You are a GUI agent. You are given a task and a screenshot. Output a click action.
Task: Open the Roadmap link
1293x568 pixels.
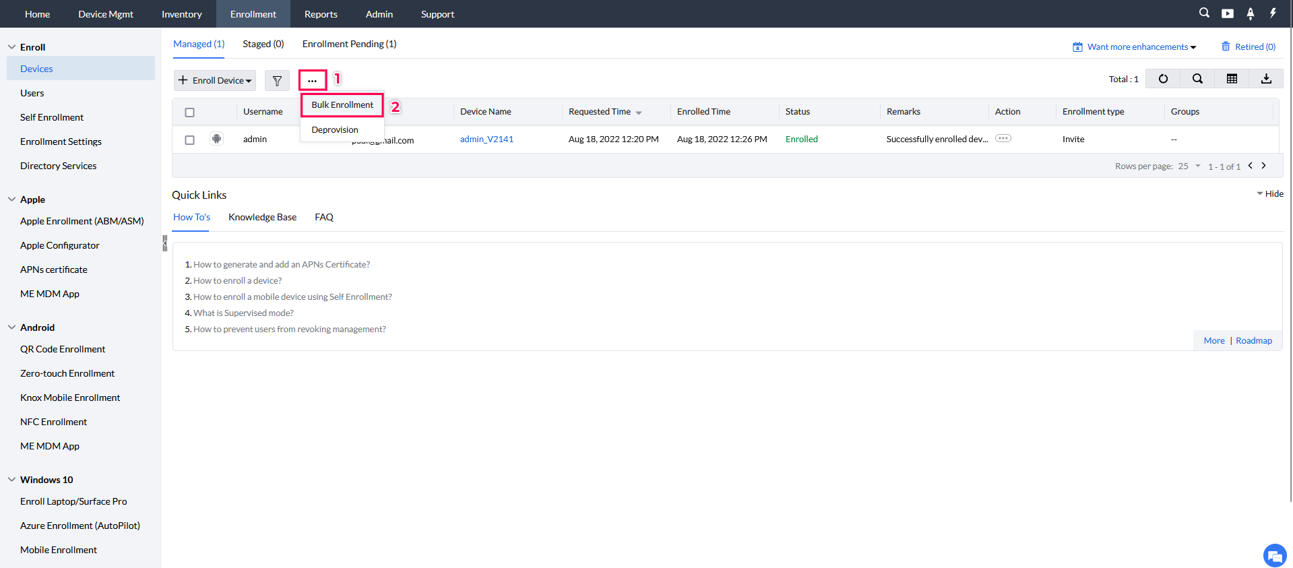(x=1254, y=341)
